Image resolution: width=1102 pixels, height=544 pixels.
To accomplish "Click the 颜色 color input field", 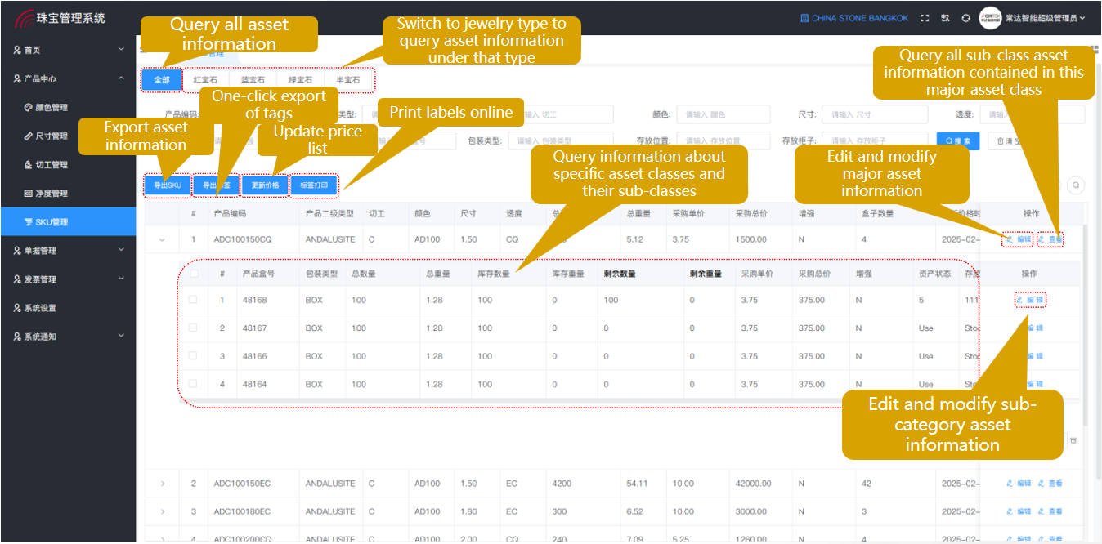I will 723,114.
